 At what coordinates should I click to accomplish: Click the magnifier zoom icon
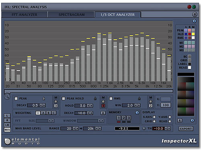[7, 97]
